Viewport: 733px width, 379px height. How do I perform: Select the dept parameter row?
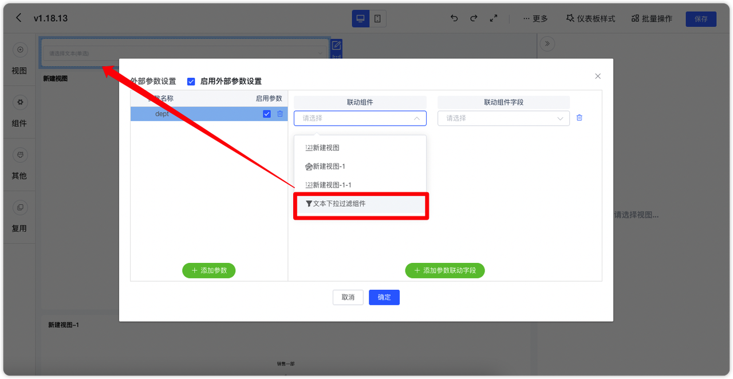click(209, 114)
